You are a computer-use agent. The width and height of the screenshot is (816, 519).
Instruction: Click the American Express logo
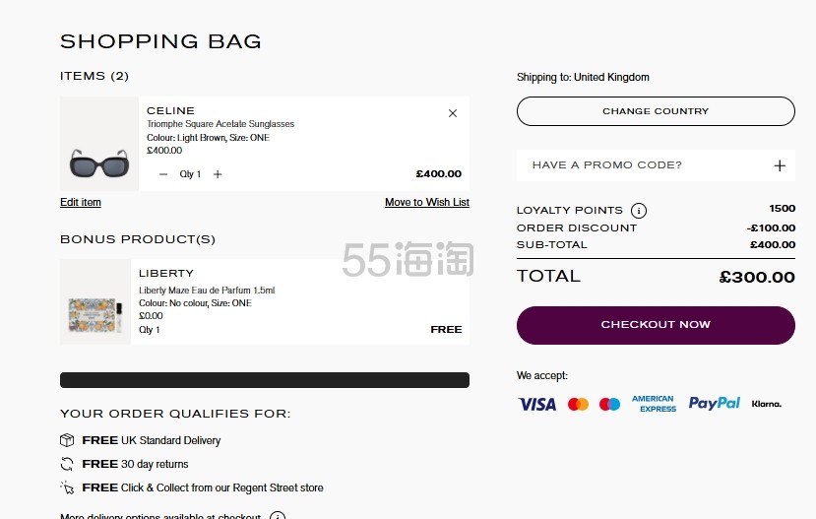coord(655,404)
